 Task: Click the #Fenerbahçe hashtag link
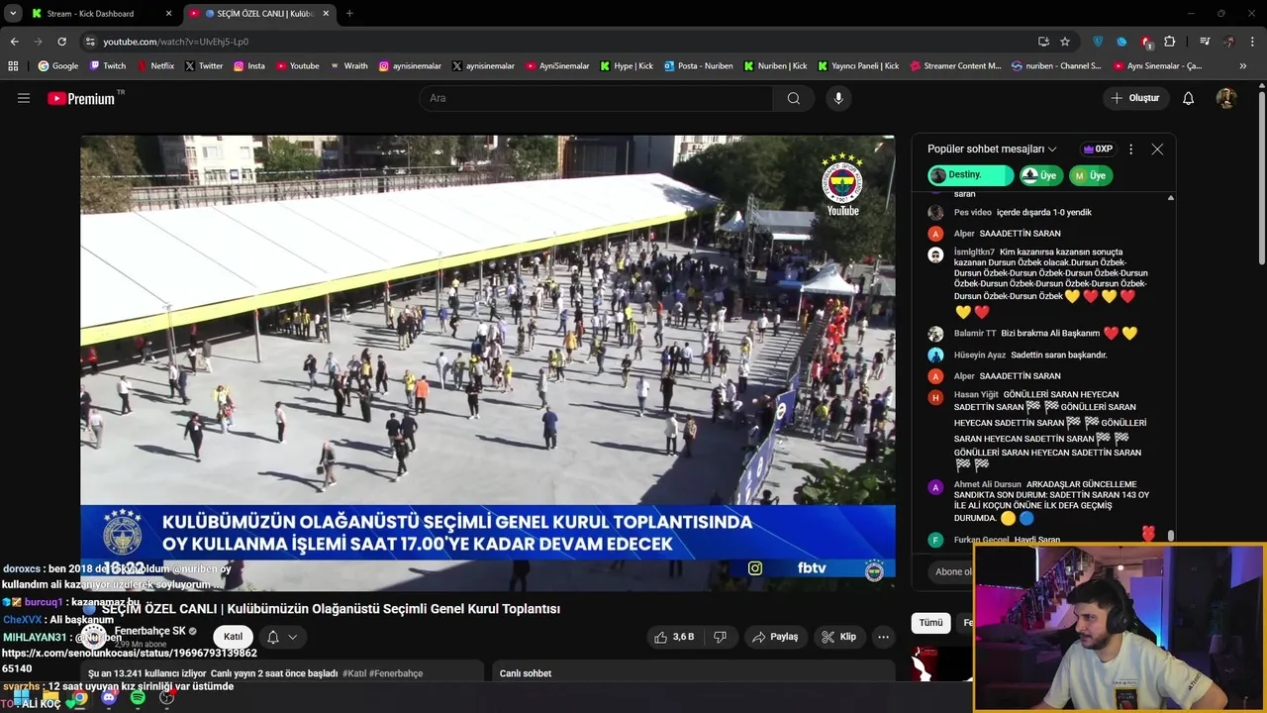396,673
